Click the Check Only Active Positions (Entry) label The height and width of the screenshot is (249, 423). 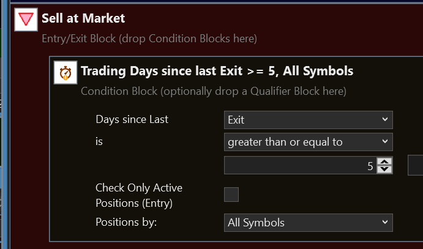tap(139, 195)
